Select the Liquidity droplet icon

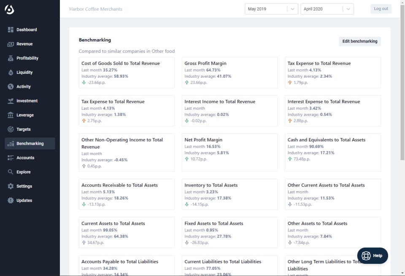coord(11,73)
